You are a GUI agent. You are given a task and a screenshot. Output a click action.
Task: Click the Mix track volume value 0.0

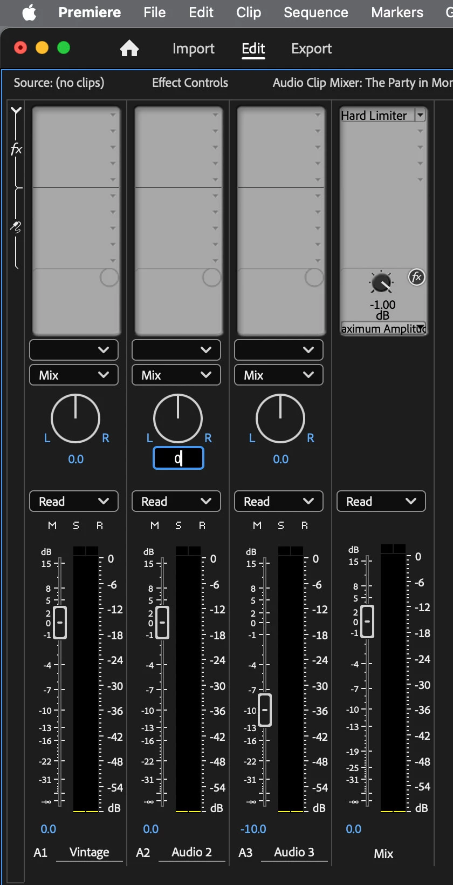[x=354, y=829]
